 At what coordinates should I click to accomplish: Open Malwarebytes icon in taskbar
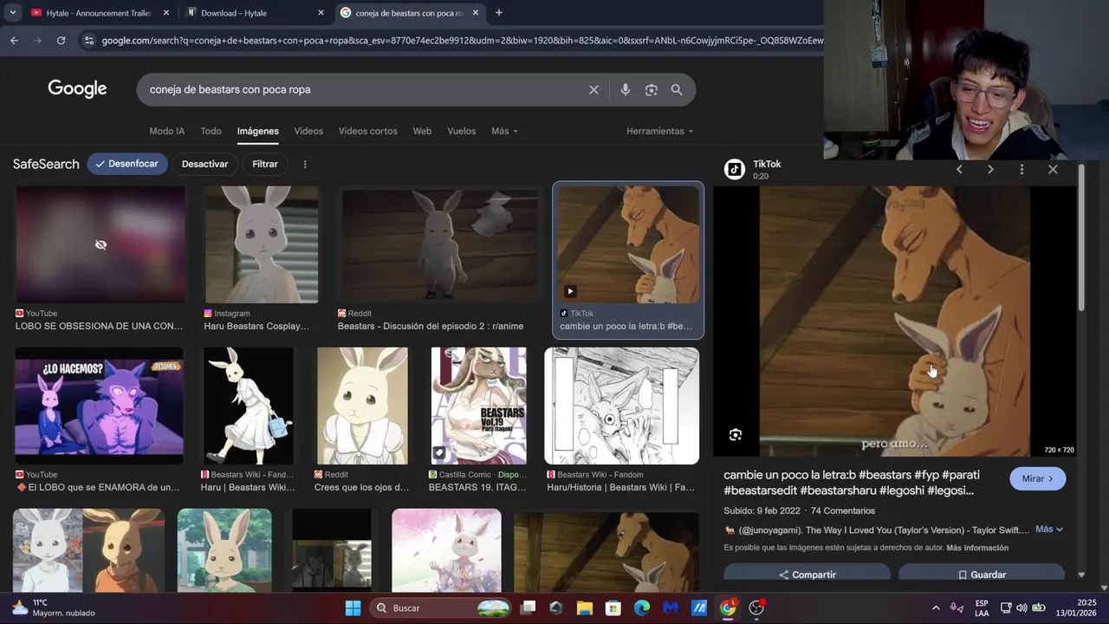pos(670,608)
